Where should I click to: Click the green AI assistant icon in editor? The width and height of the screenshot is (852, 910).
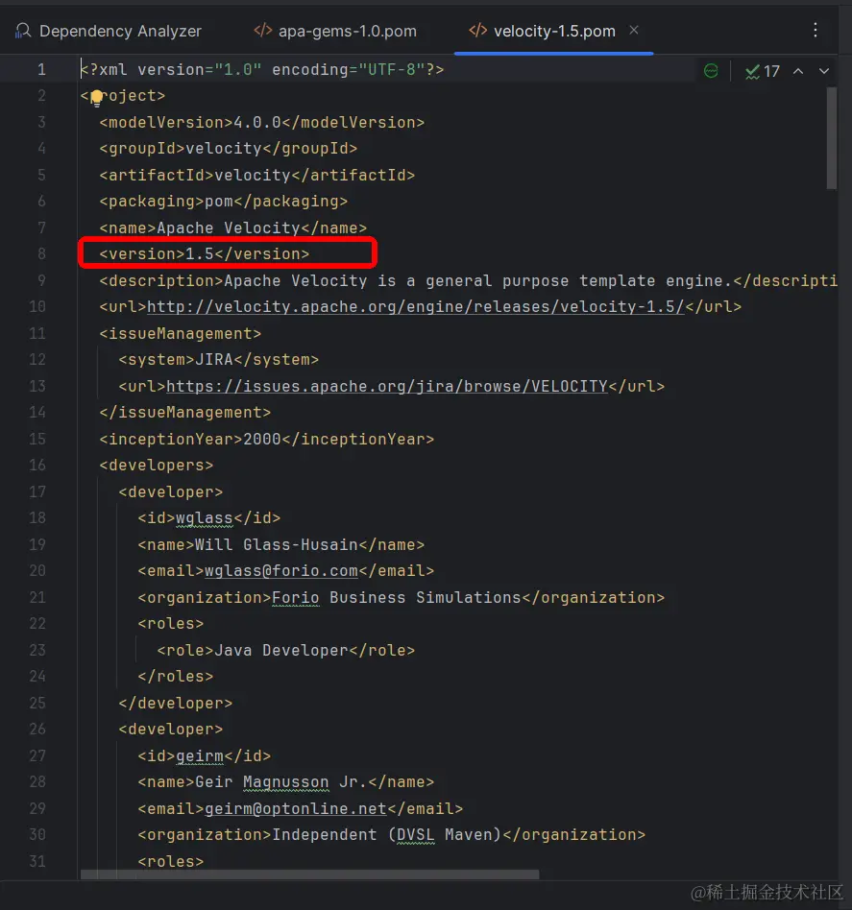click(711, 71)
